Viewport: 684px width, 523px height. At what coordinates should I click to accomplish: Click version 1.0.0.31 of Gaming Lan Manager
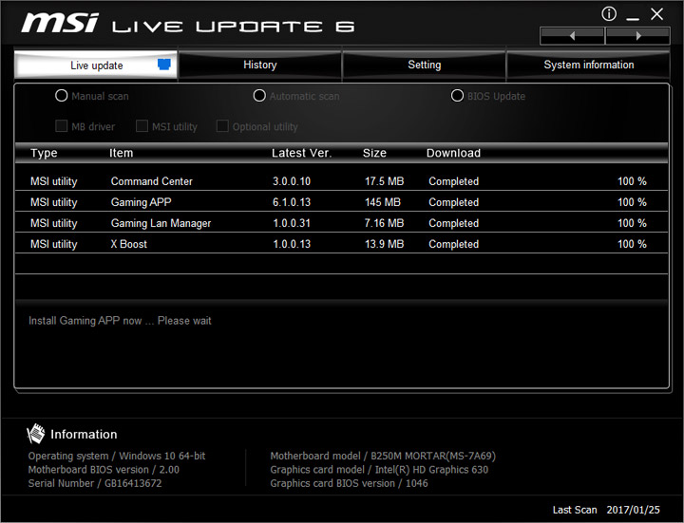(x=292, y=223)
